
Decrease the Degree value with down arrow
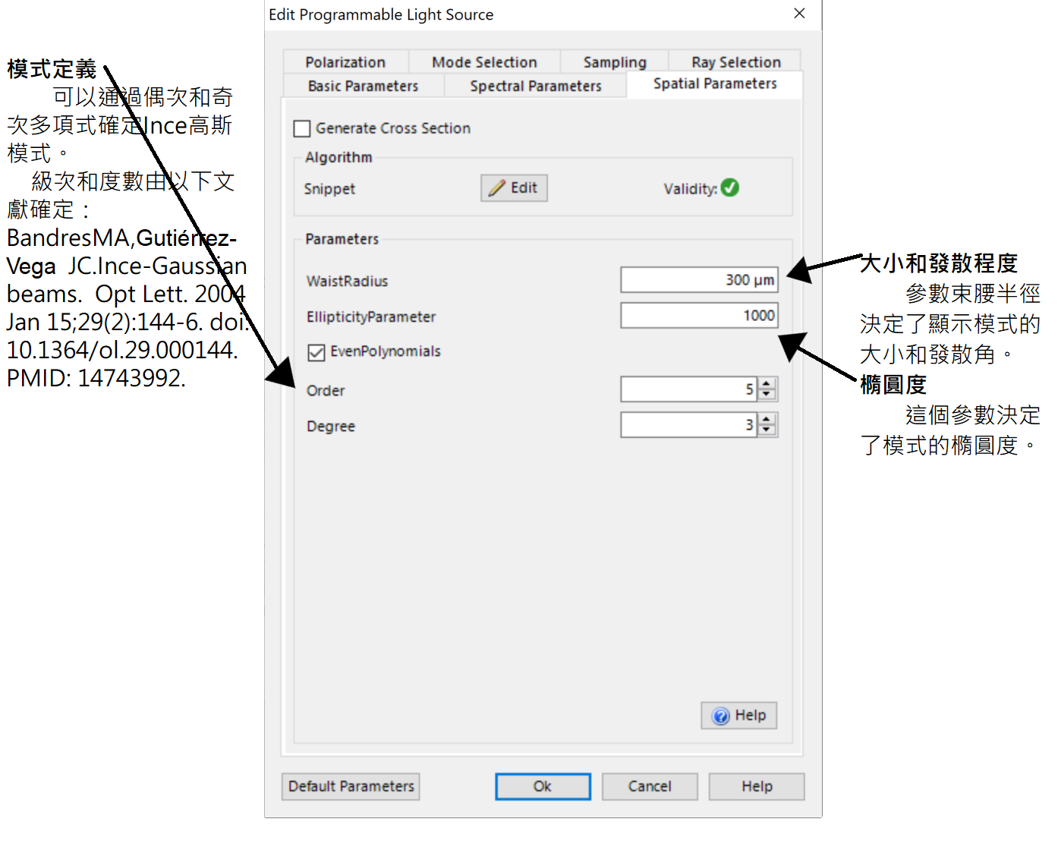click(767, 430)
